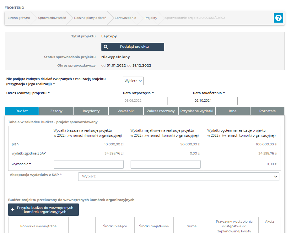Expand the Akceptacja wydatków z SAP dropdown
The width and height of the screenshot is (291, 233).
(178, 176)
